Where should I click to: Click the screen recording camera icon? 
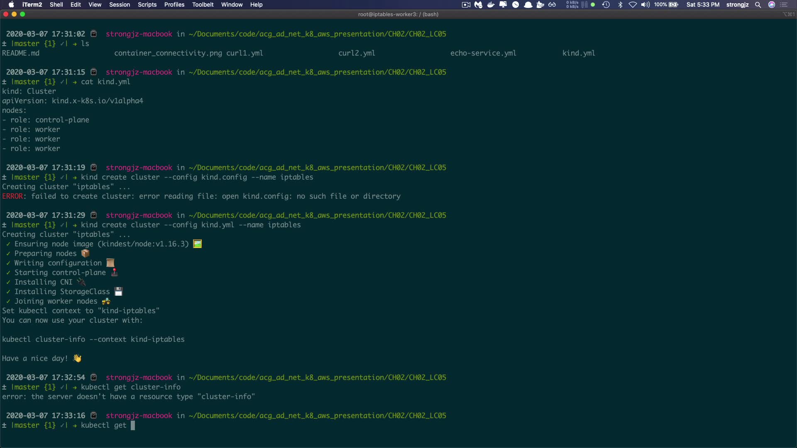click(466, 5)
